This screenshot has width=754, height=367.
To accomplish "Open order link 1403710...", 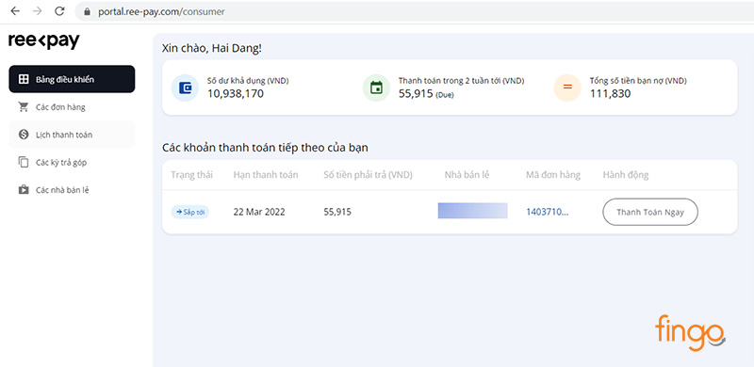I will (548, 212).
